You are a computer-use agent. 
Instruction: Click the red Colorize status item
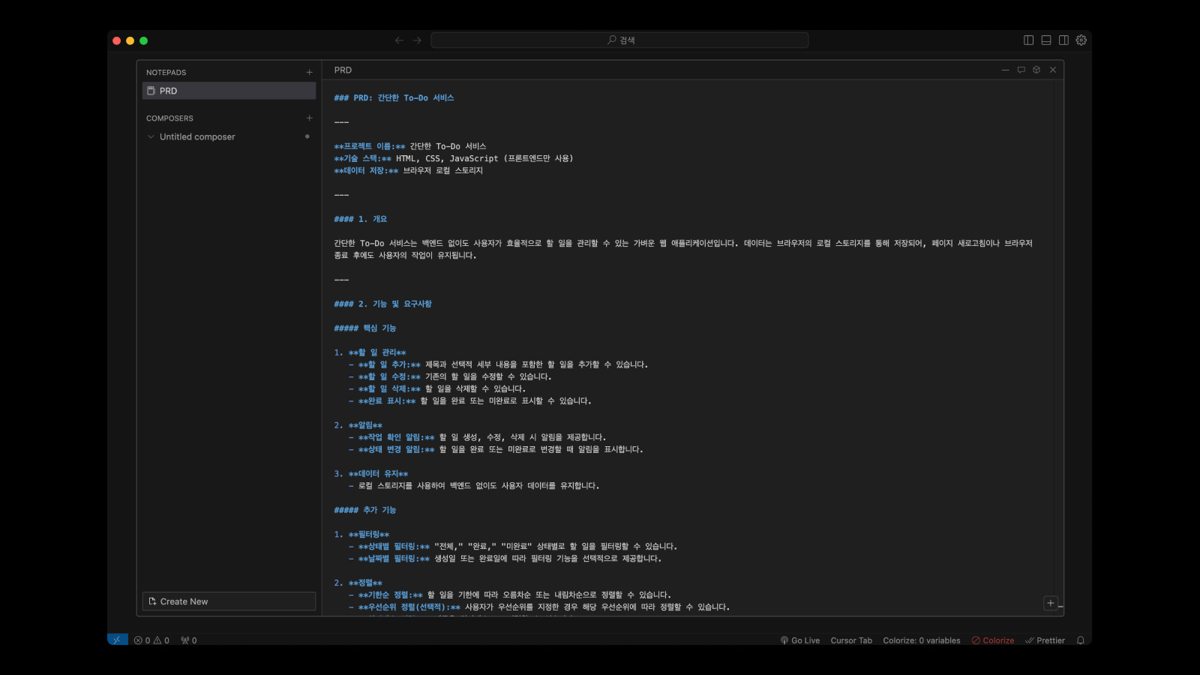pos(993,640)
